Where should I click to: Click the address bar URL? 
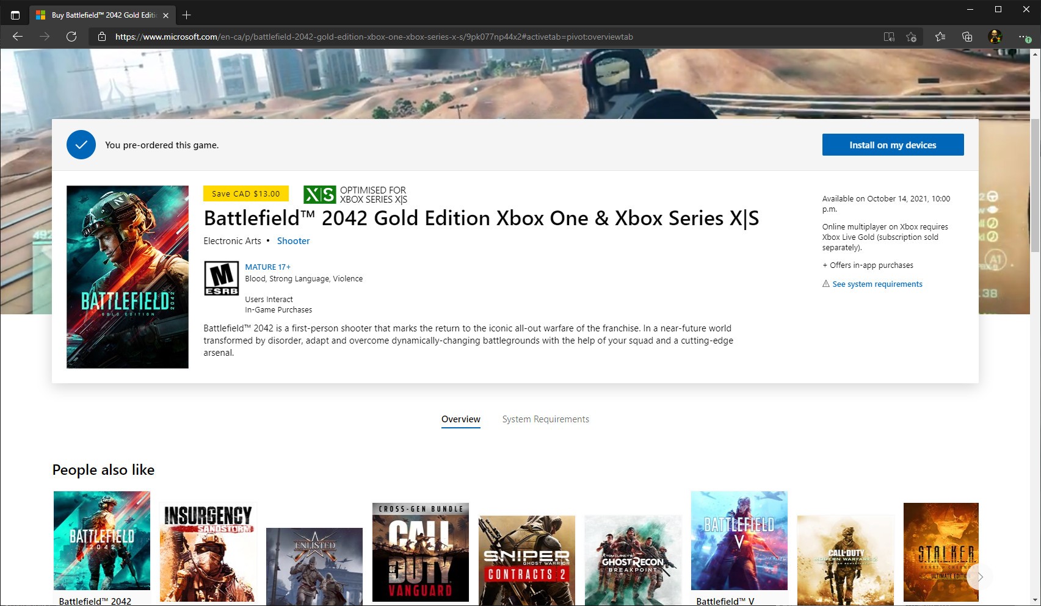[x=374, y=37]
